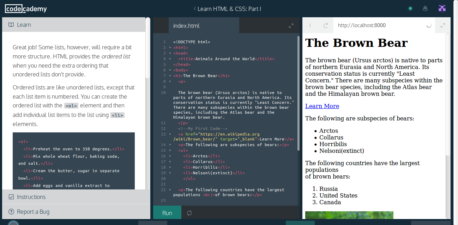The image size is (458, 225).
Task: Expand the code editor to fullscreen
Action: tap(291, 26)
